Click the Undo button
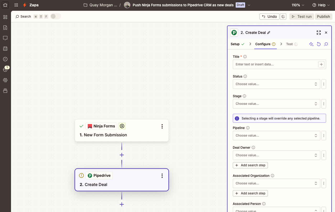Viewport: 335px width, 212px height. pyautogui.click(x=269, y=17)
